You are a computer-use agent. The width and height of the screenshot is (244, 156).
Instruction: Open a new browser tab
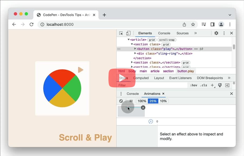[104, 15]
